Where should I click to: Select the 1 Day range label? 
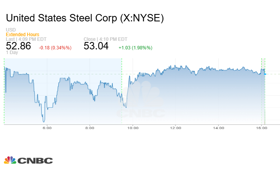pos(12,52)
